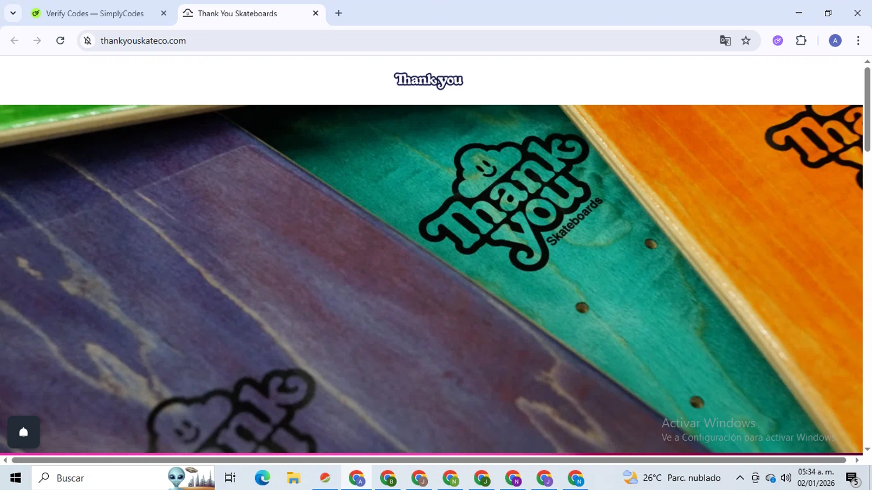
Task: Open the Windows Start menu
Action: coord(16,478)
